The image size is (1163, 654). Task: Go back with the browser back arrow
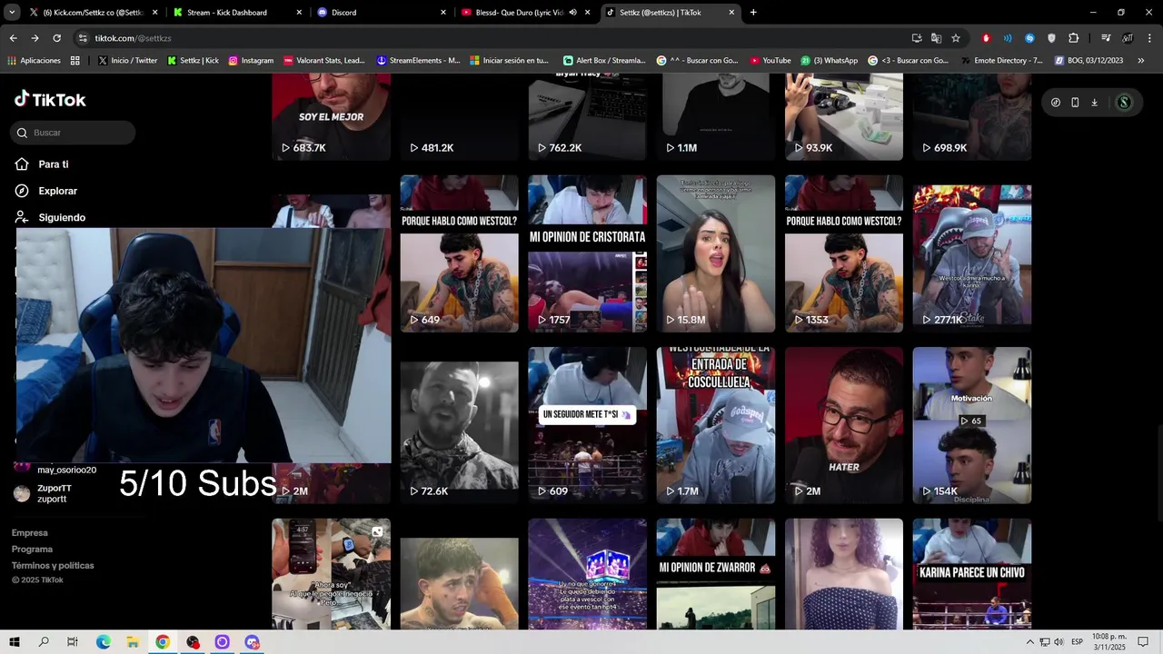(x=13, y=38)
